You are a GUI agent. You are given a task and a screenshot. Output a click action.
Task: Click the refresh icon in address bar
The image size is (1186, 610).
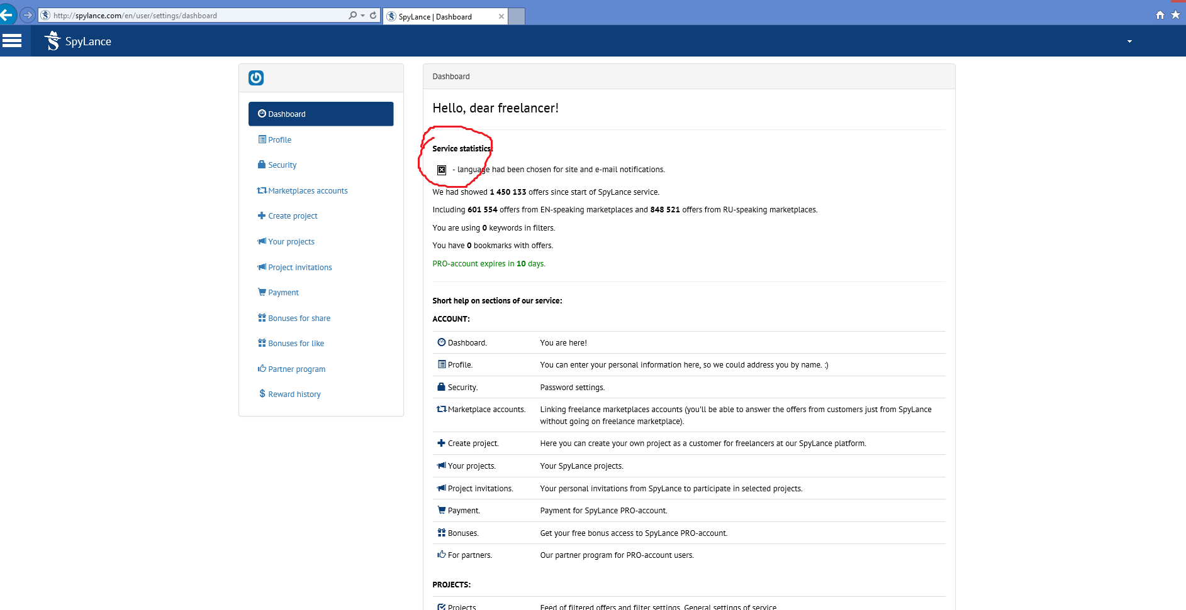tap(373, 15)
